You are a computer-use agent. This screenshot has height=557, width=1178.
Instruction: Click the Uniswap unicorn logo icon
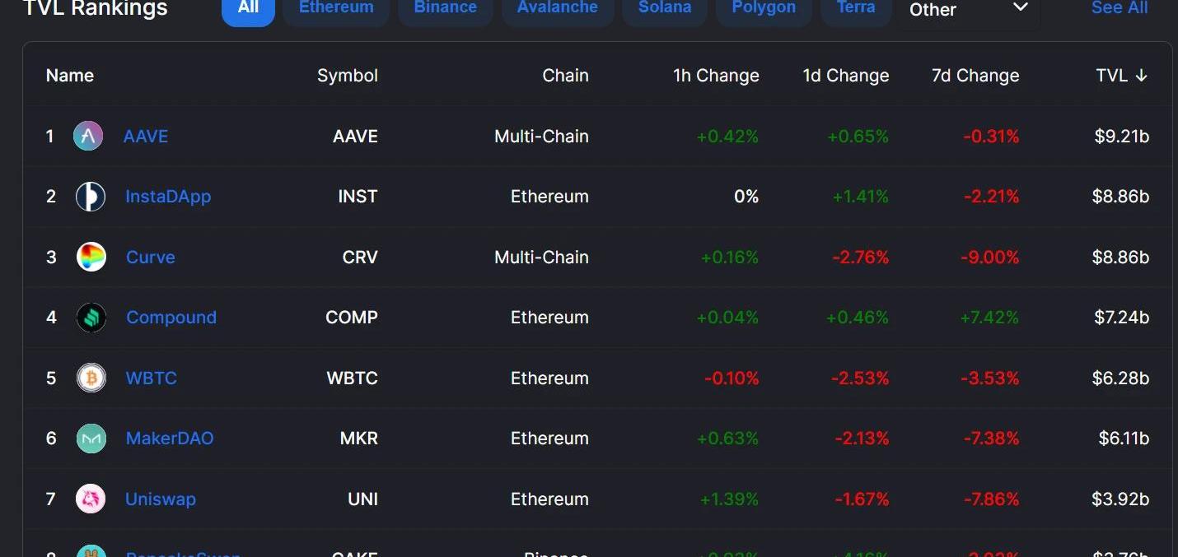91,499
